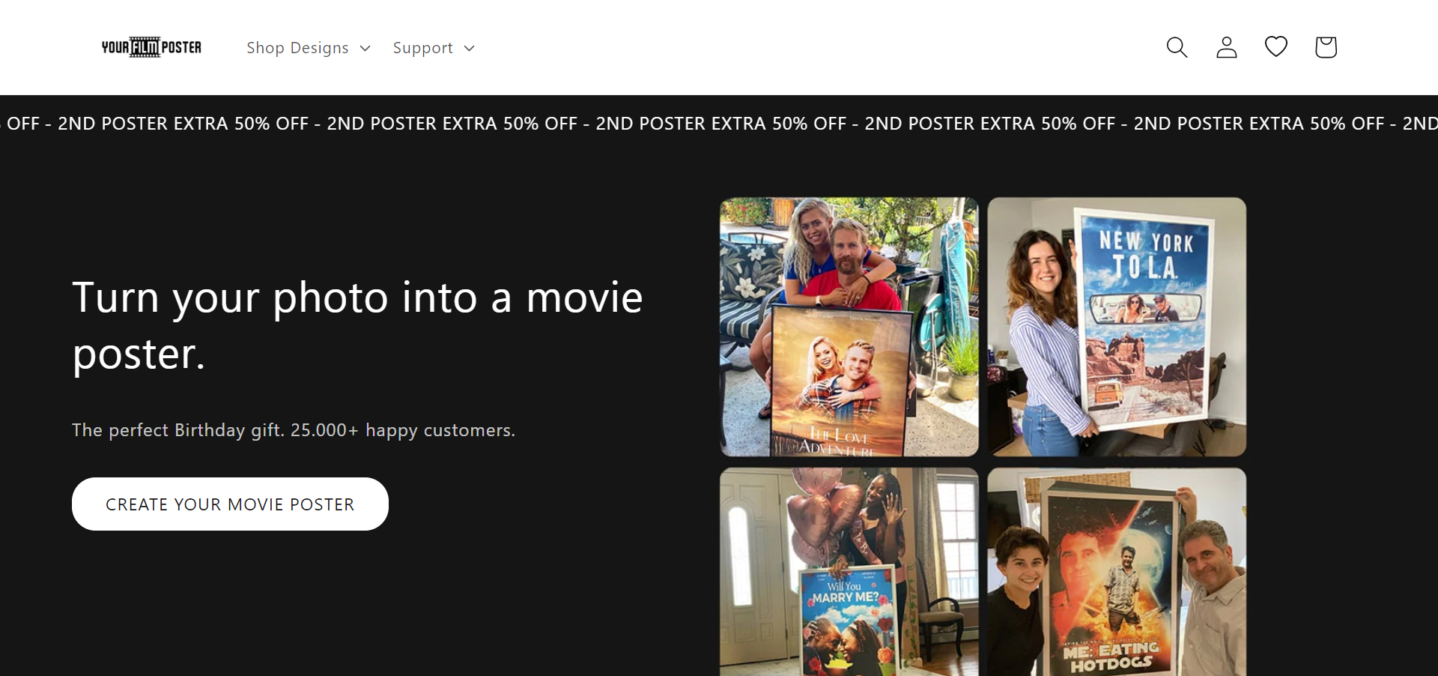This screenshot has height=676, width=1438.
Task: Select the magnifying glass in the header
Action: pyautogui.click(x=1176, y=46)
